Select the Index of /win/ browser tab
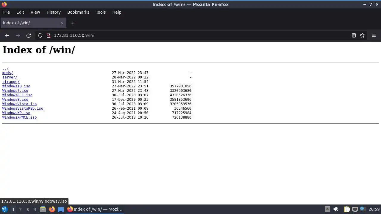The image size is (381, 214). coord(33,23)
